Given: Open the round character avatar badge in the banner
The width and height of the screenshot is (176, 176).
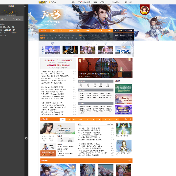Looking at the screenshot, I should (x=145, y=9).
